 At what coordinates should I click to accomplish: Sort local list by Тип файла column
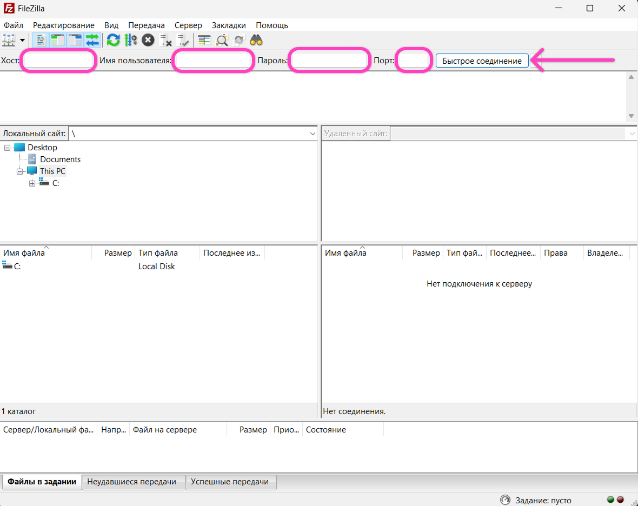click(x=167, y=252)
